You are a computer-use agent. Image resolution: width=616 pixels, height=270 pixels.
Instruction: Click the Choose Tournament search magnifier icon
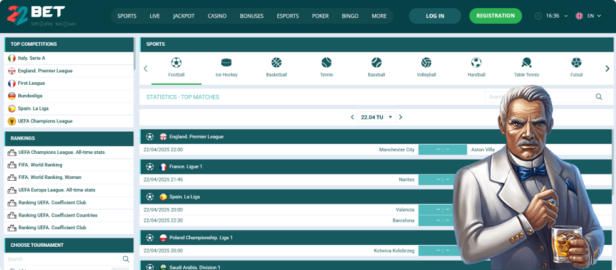pos(126,259)
